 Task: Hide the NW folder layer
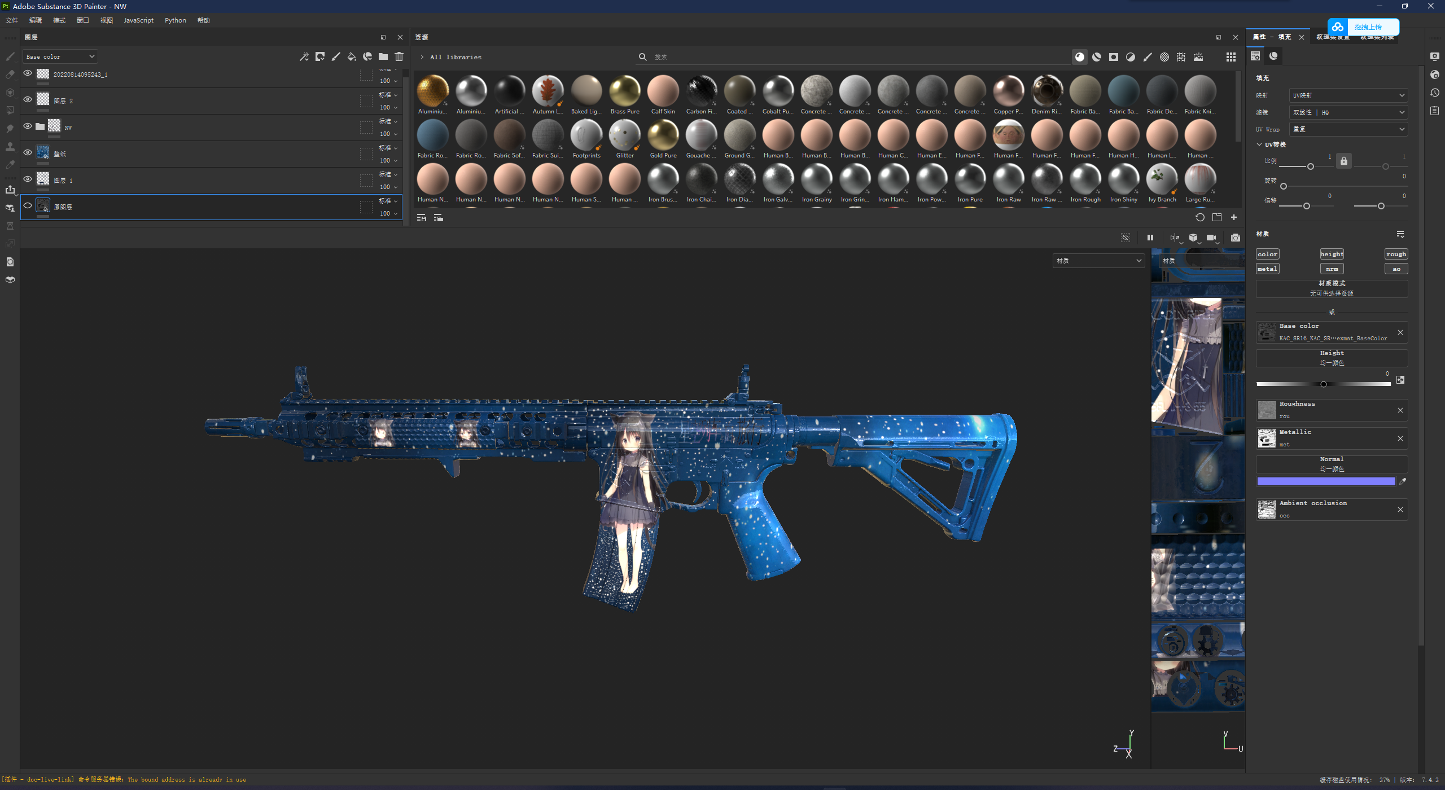(28, 126)
